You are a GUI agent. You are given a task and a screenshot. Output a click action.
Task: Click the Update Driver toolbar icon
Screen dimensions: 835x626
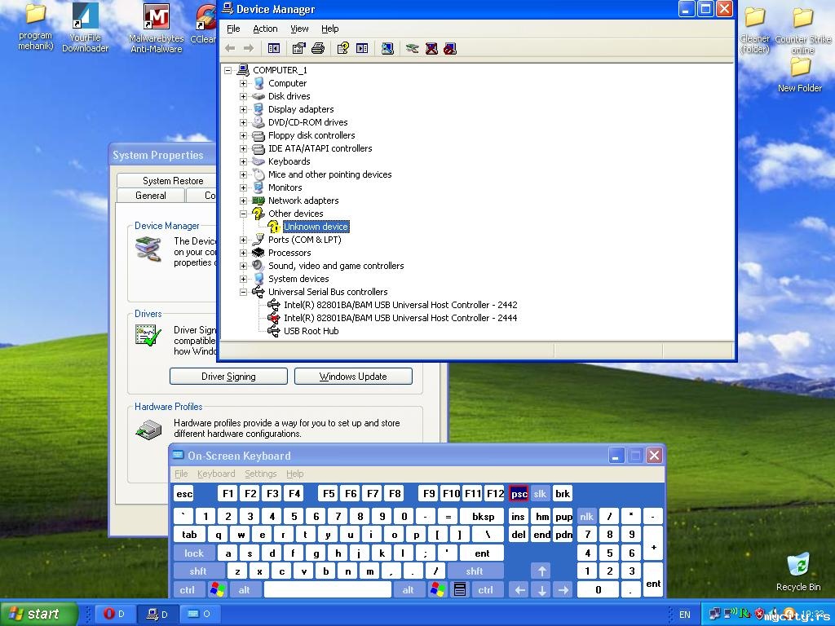[x=413, y=49]
